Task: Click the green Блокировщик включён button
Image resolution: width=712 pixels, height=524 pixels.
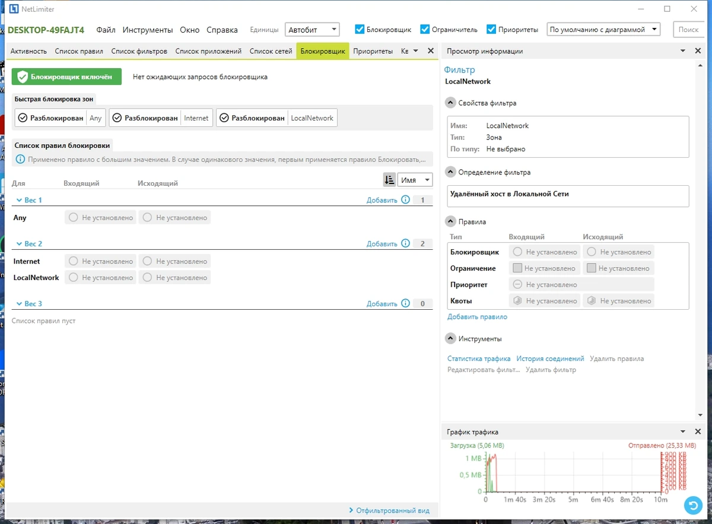Action: (x=66, y=77)
